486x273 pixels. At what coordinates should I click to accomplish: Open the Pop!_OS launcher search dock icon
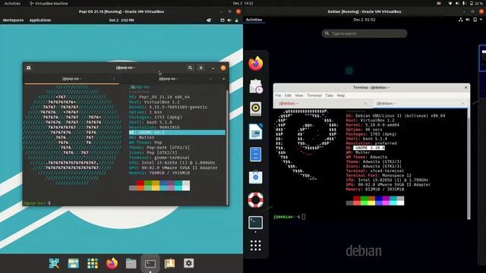[x=54, y=263]
